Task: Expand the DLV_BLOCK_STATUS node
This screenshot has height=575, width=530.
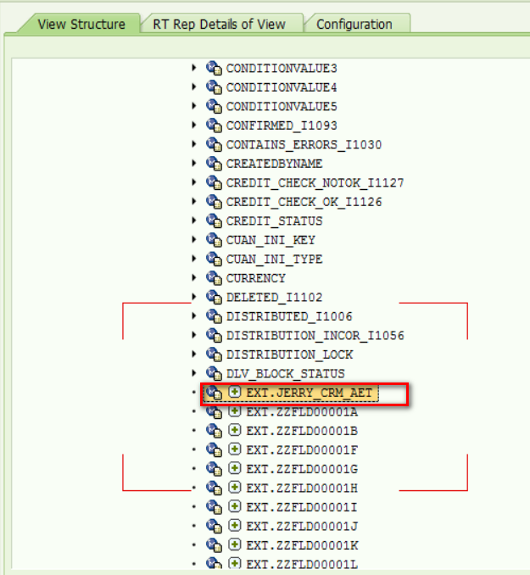Action: [194, 373]
